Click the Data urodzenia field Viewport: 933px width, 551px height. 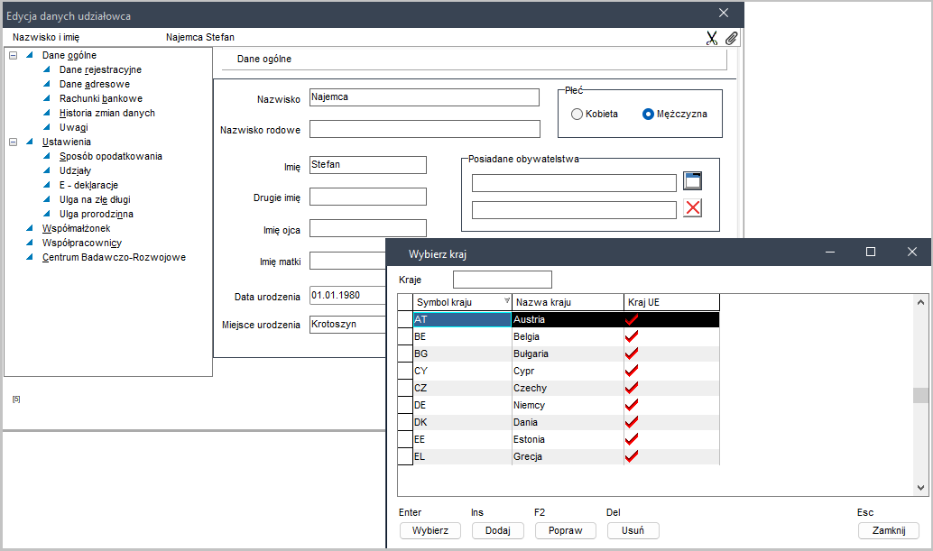(x=348, y=296)
